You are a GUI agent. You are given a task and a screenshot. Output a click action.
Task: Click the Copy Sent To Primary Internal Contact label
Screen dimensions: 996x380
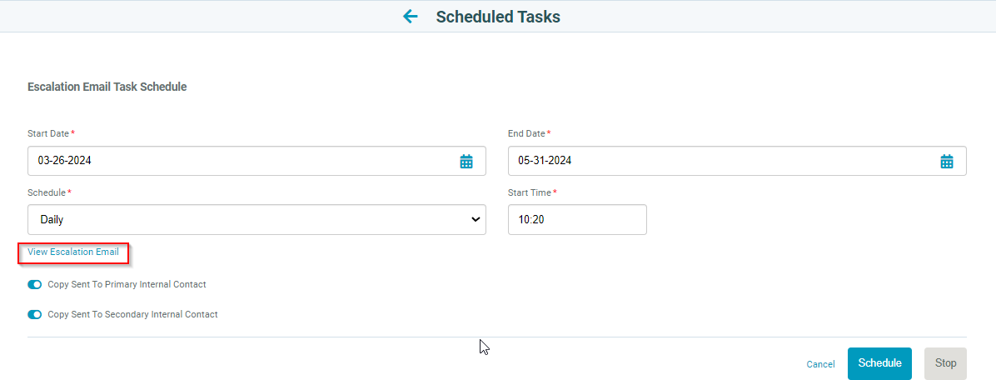click(127, 285)
